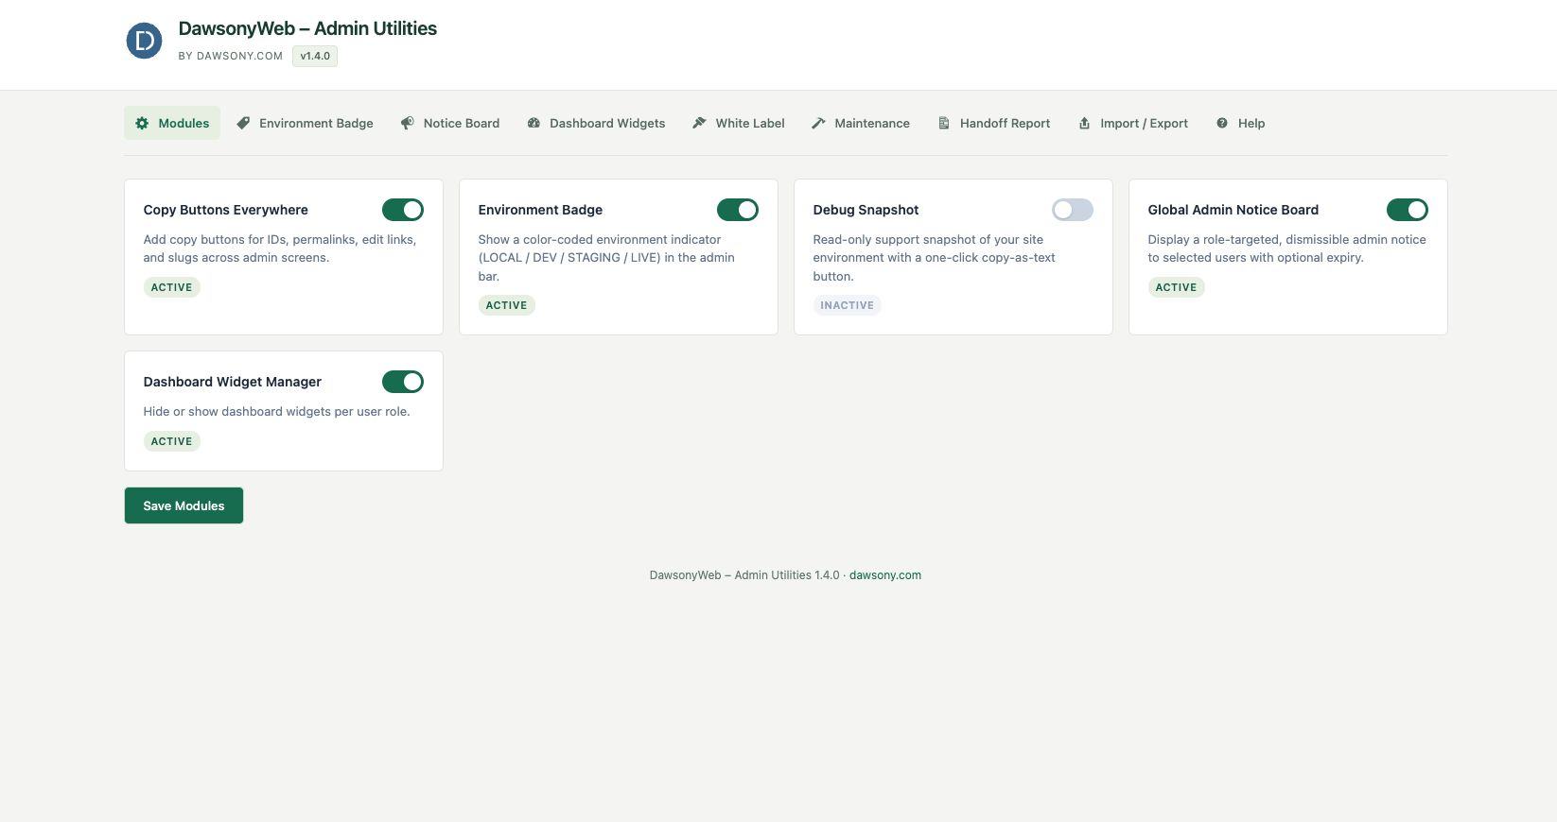
Task: Click the Copy Buttons Everywhere card title
Action: [225, 210]
